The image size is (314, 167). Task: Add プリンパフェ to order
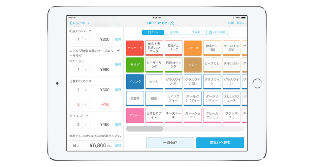coord(231,115)
